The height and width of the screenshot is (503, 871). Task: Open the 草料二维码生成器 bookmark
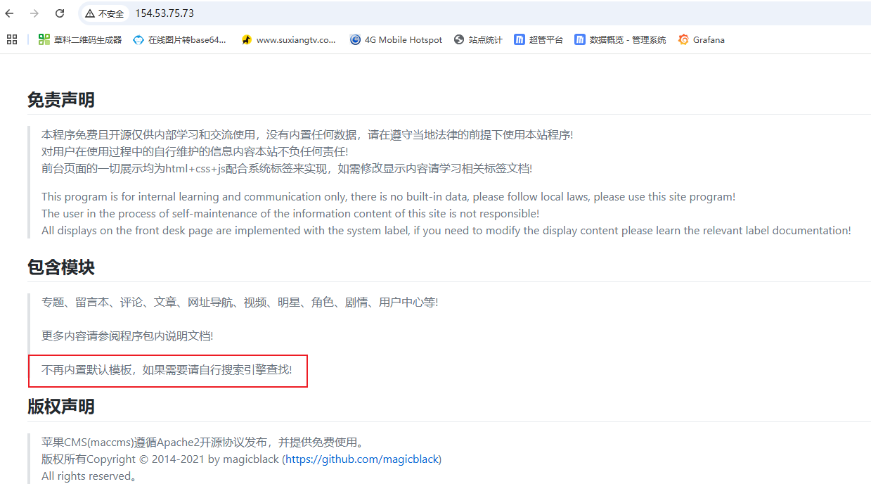click(80, 40)
